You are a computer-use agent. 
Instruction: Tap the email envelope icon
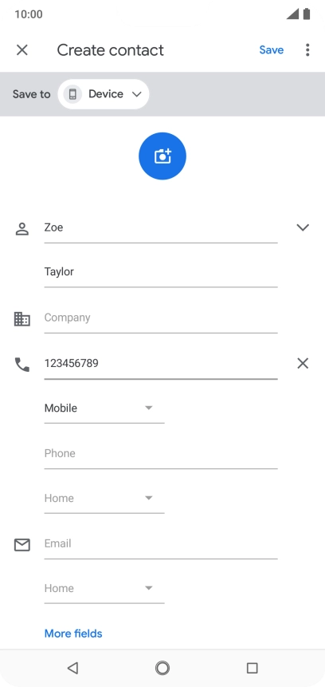(22, 545)
